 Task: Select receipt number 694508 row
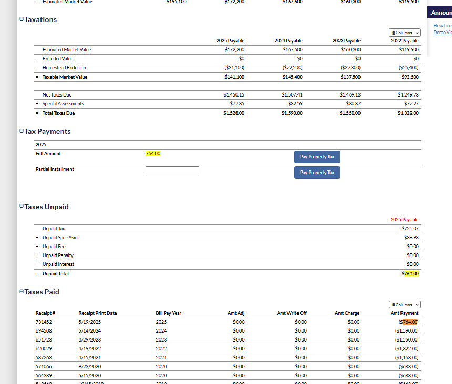pos(44,331)
